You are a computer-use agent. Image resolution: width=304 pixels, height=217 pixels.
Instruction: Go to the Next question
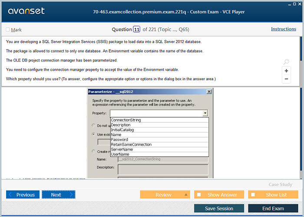(x=59, y=194)
